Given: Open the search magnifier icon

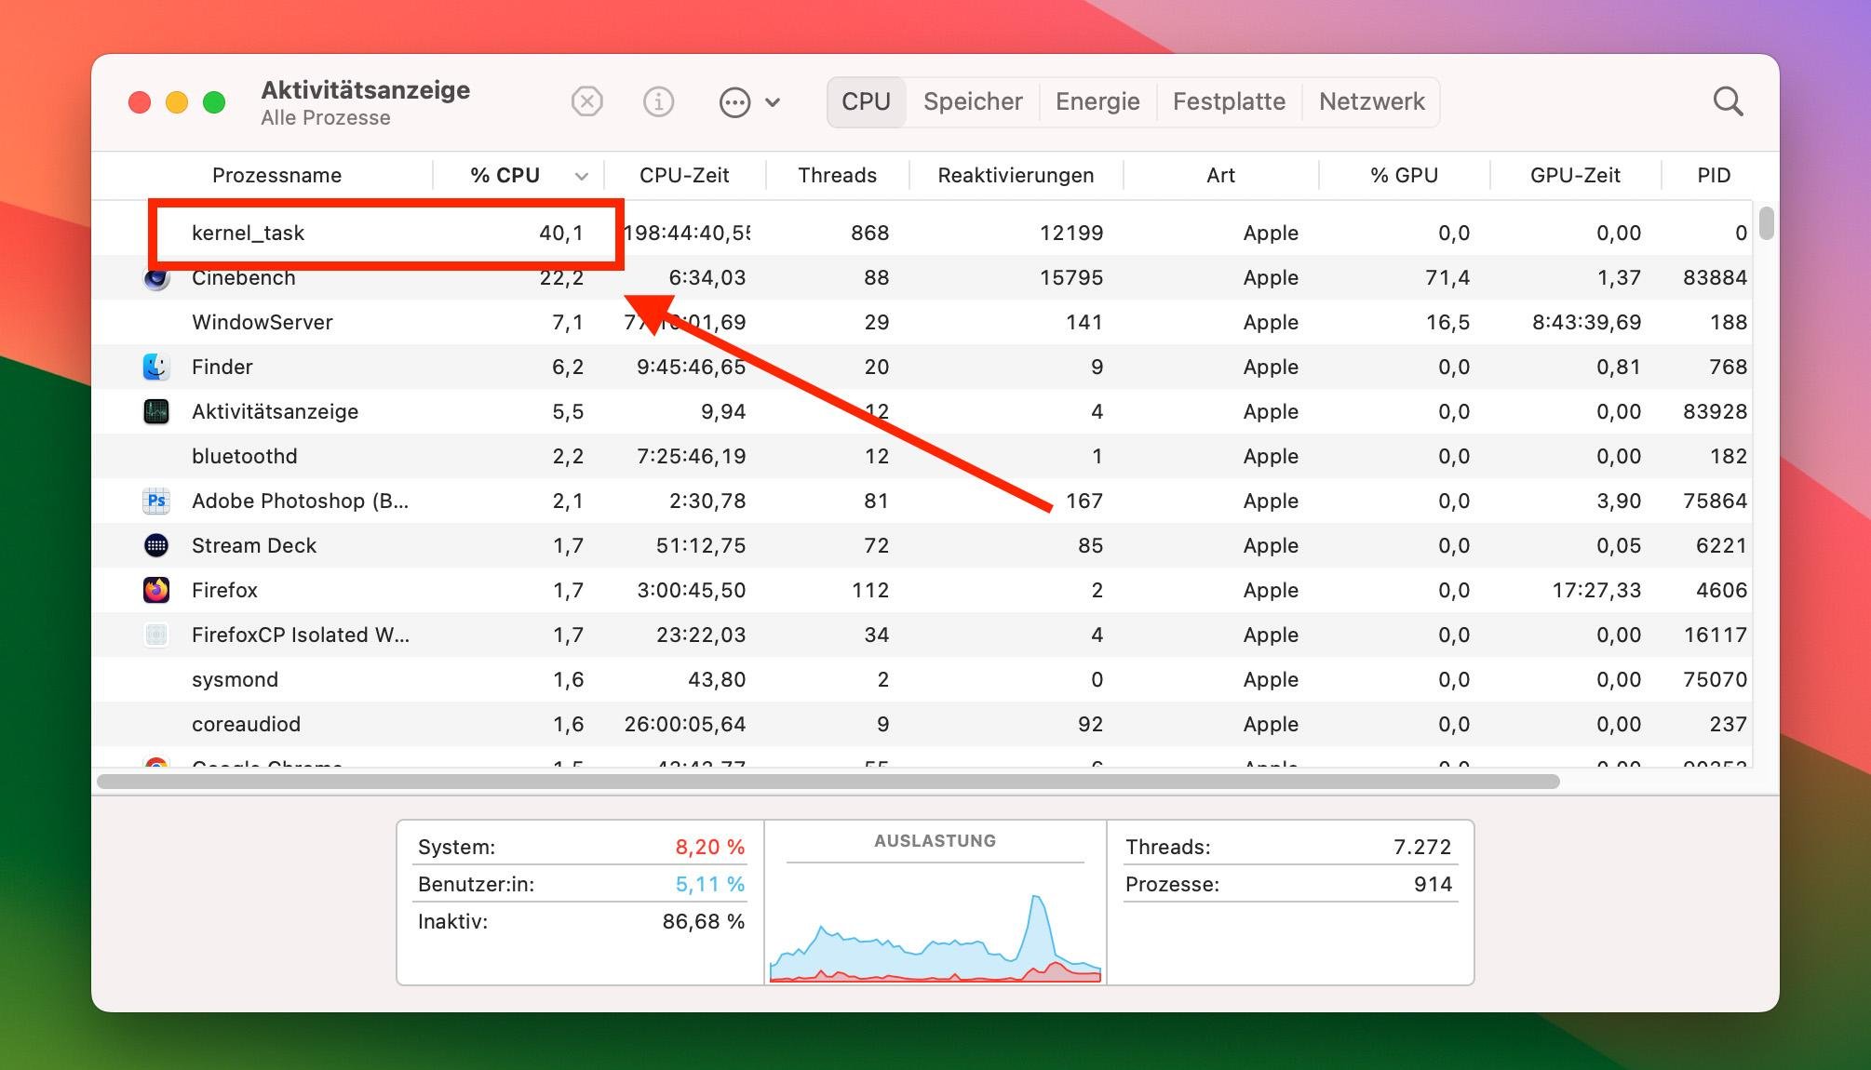Looking at the screenshot, I should pos(1728,101).
